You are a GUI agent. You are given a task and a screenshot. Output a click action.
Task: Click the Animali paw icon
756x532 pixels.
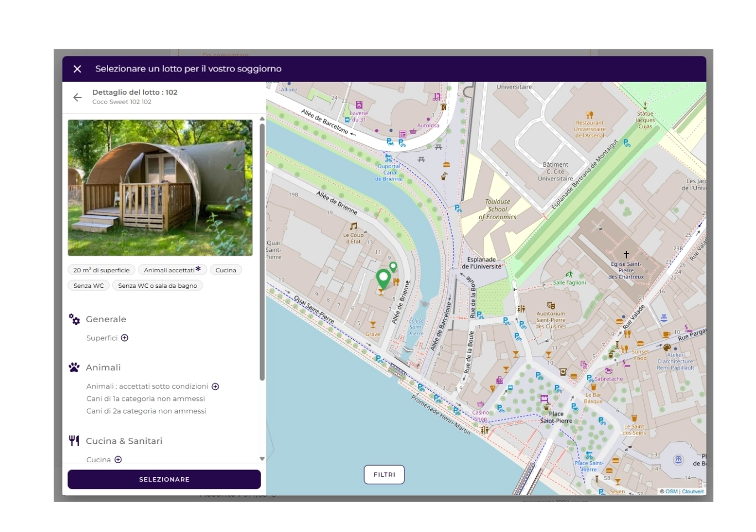74,368
